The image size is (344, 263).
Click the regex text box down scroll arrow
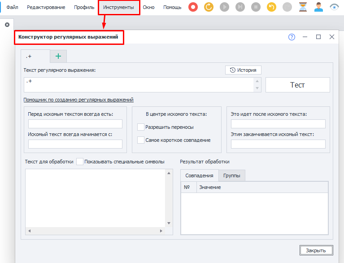pos(257,89)
